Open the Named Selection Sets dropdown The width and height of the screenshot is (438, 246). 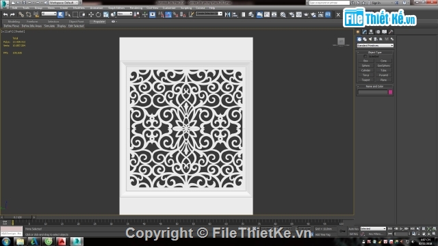coord(209,14)
